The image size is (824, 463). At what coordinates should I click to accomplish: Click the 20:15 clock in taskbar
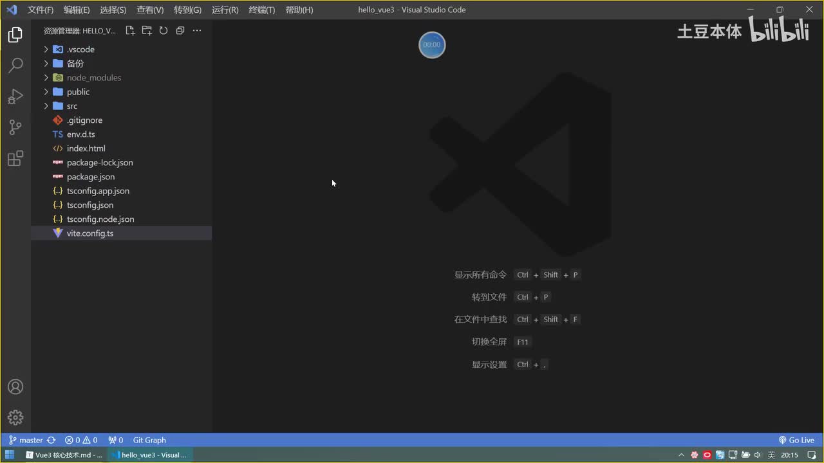click(789, 455)
